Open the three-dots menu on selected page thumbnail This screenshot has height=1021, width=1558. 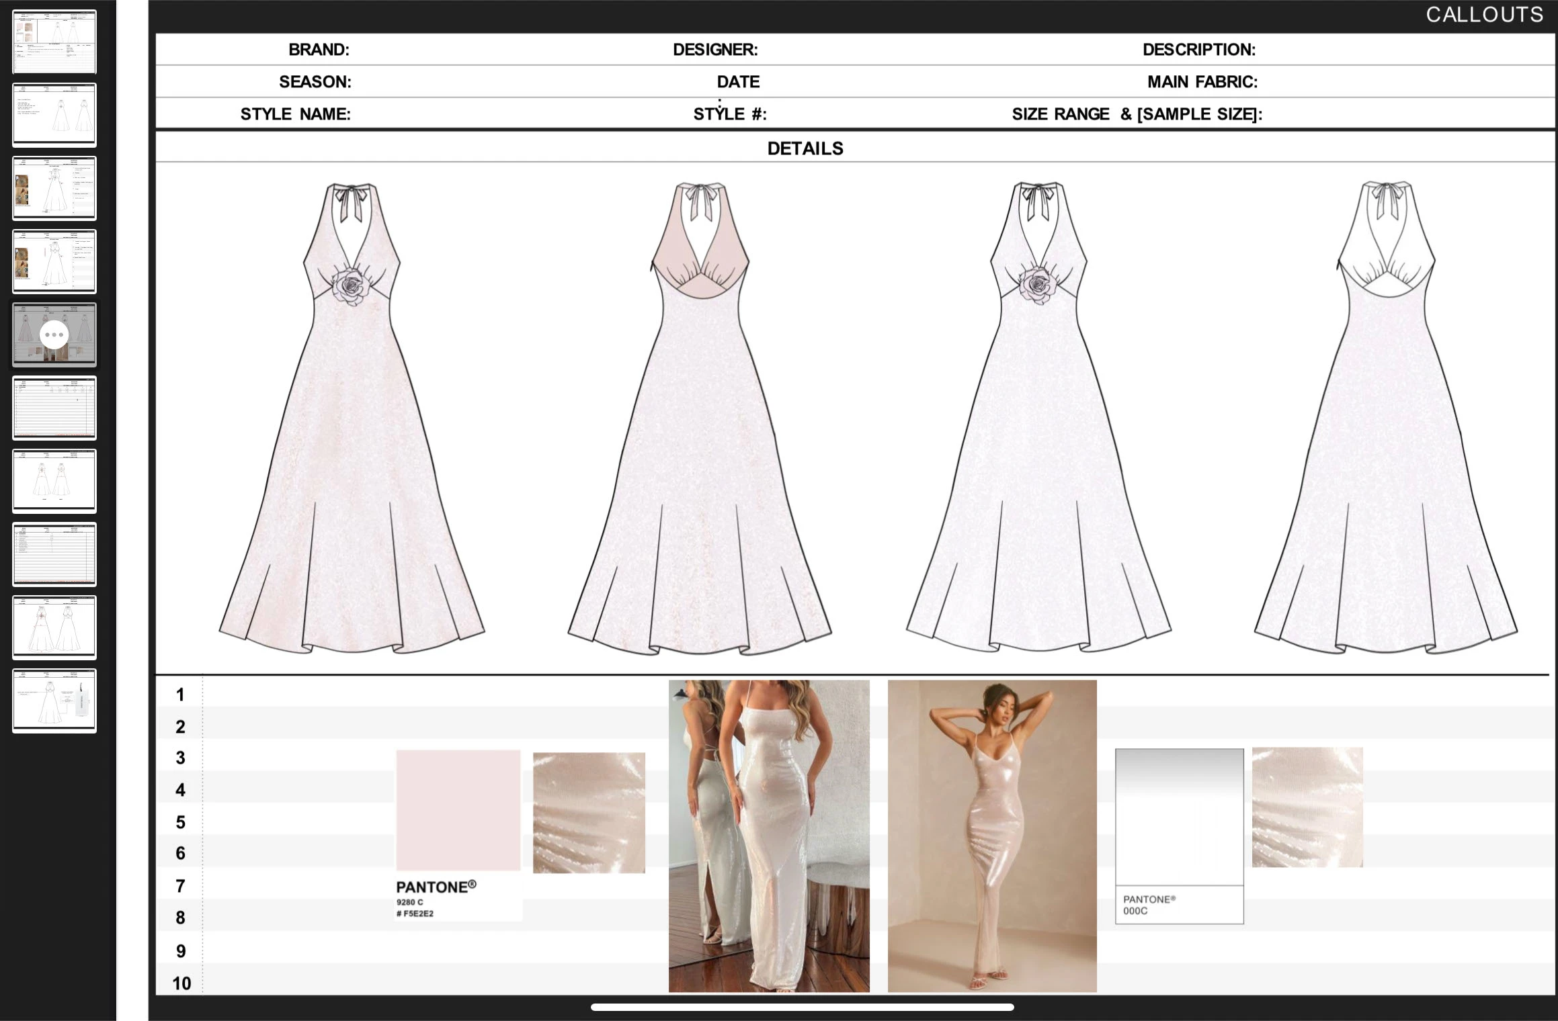(54, 335)
